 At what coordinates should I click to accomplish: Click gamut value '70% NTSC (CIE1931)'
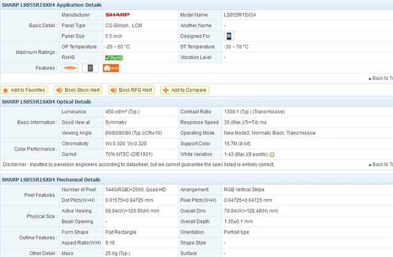tap(129, 154)
